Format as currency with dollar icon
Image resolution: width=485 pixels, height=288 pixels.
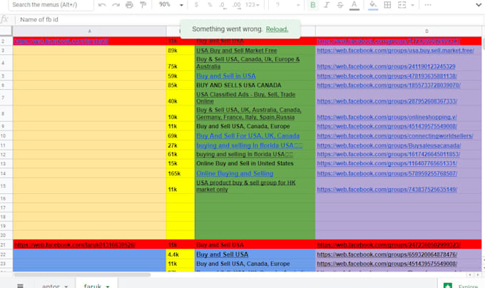[x=196, y=5]
